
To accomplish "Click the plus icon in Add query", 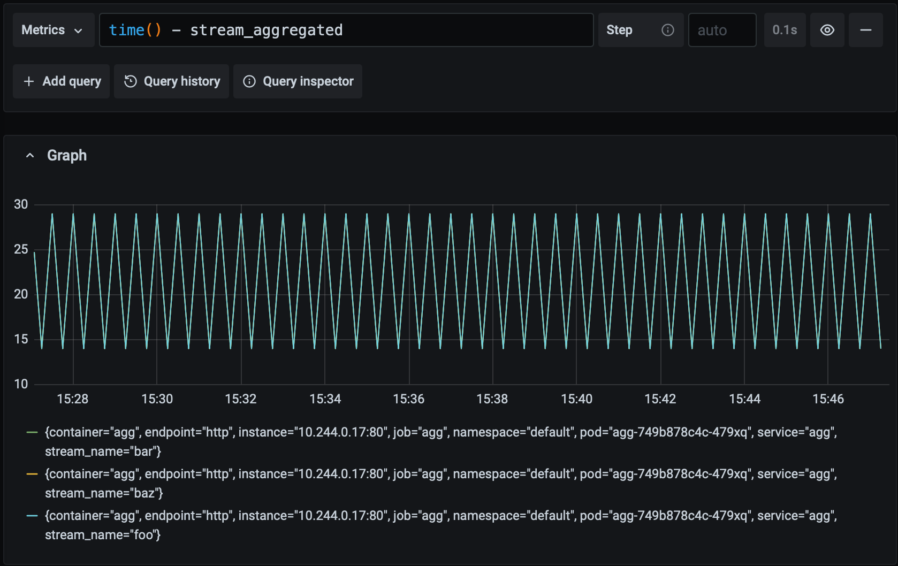I will coord(29,81).
